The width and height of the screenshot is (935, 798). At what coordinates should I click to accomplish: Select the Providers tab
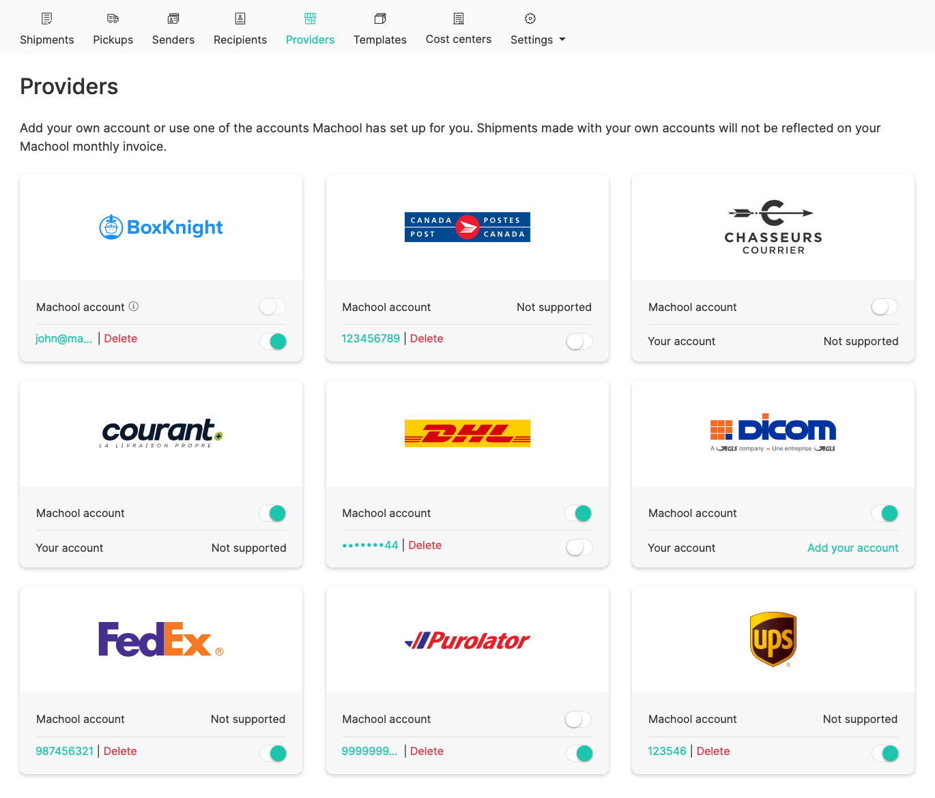pos(310,40)
